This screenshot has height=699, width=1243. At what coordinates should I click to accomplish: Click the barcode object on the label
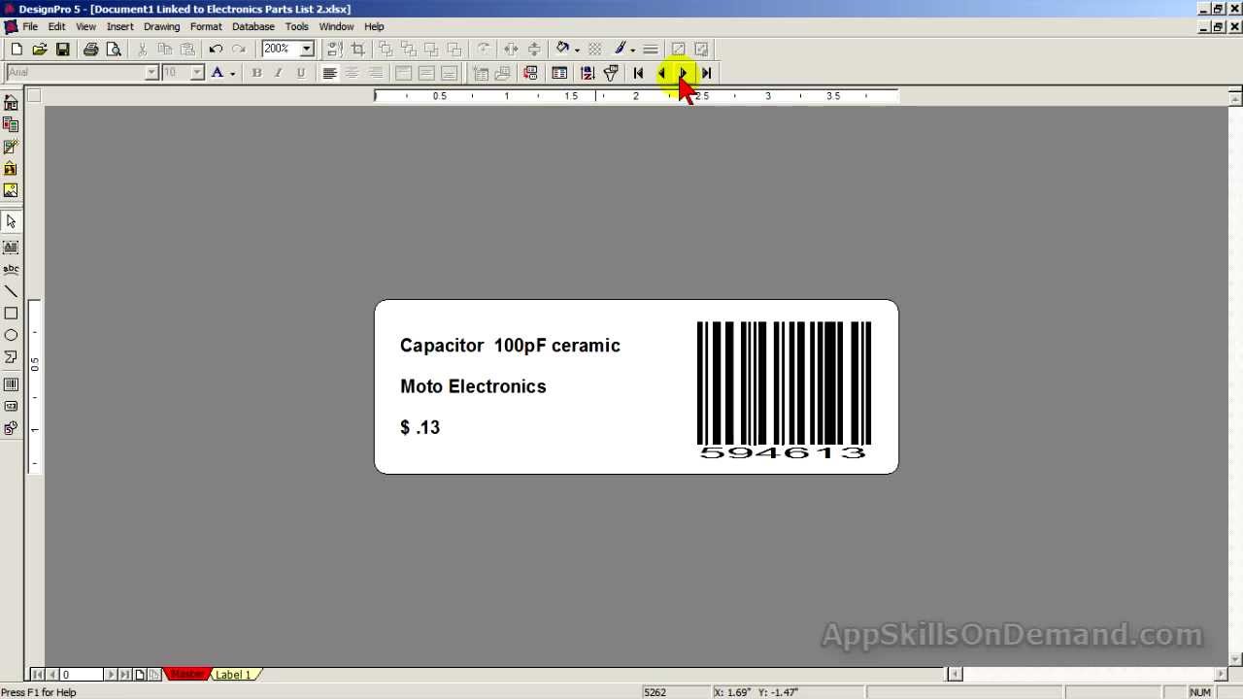784,389
